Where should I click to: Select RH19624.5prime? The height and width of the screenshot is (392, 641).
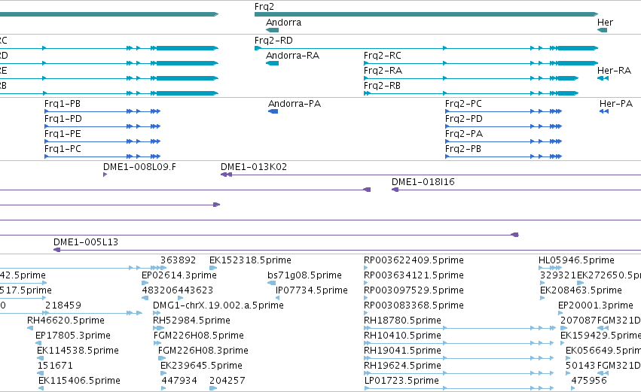click(x=402, y=366)
